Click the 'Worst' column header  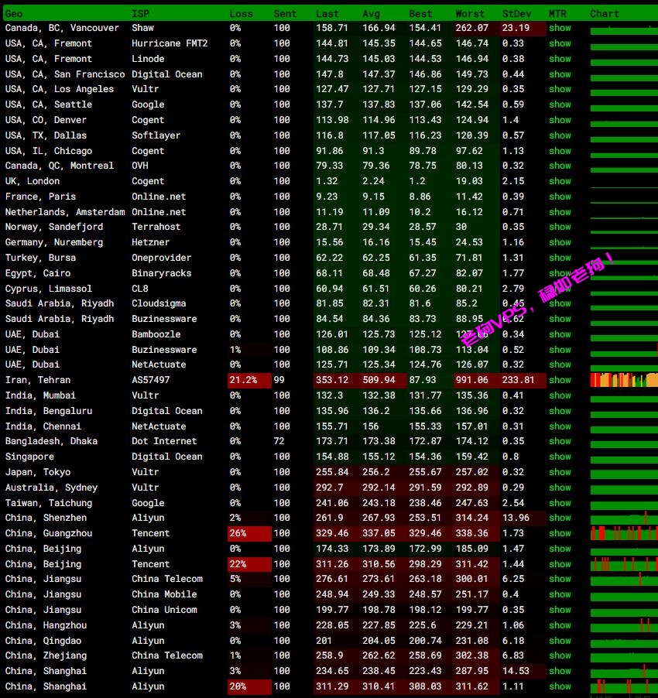tap(470, 14)
